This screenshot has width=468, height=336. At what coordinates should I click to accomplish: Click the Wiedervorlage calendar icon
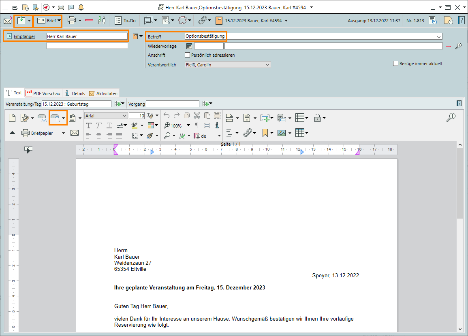click(189, 46)
